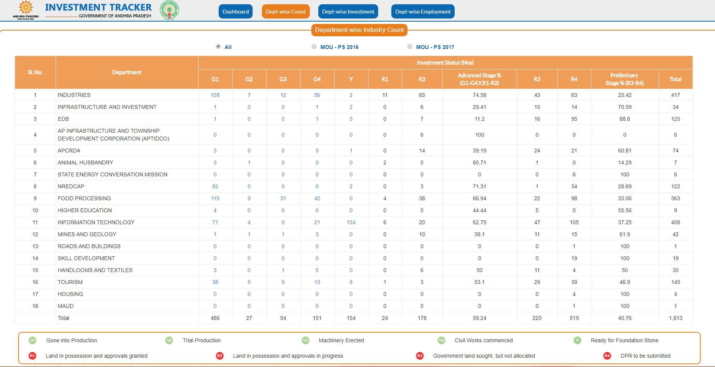Click Industries total value 417
The height and width of the screenshot is (367, 715).
point(676,95)
